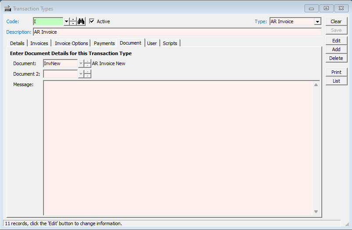
Task: Click the Clear button
Action: coord(336,21)
